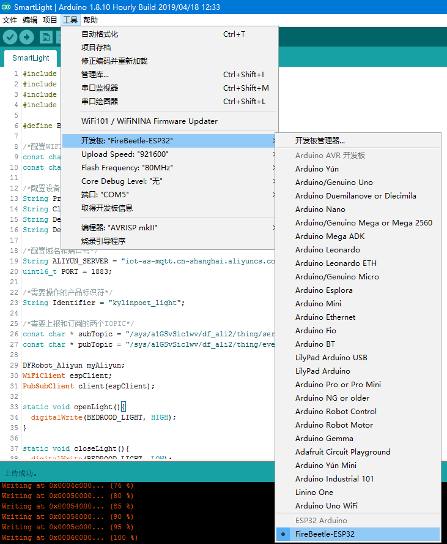
Task: Select plain LilyPad Arduino board entry
Action: 358,371
